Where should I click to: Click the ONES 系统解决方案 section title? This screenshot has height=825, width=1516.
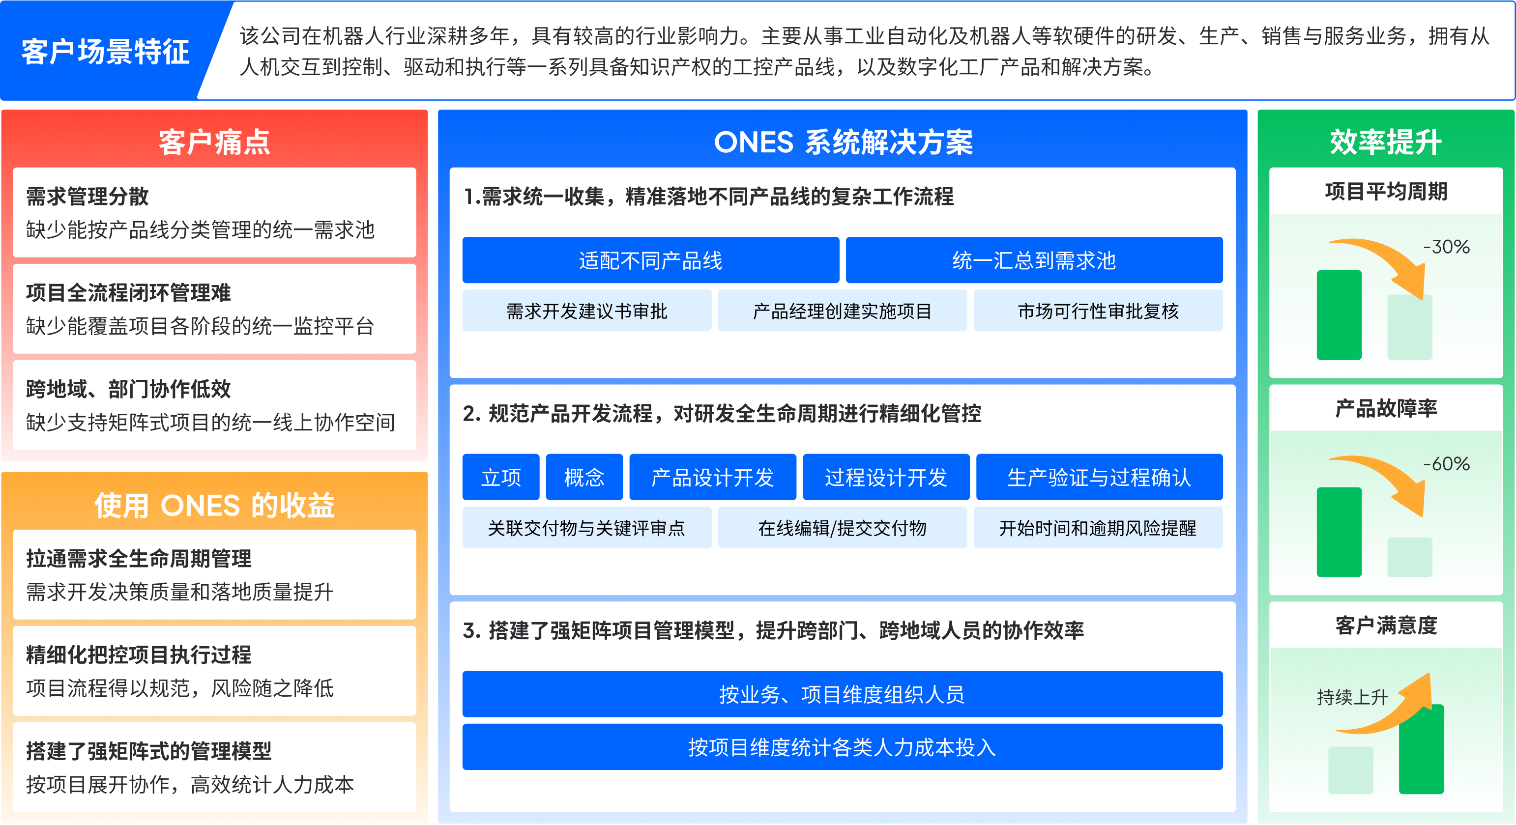[x=843, y=142]
